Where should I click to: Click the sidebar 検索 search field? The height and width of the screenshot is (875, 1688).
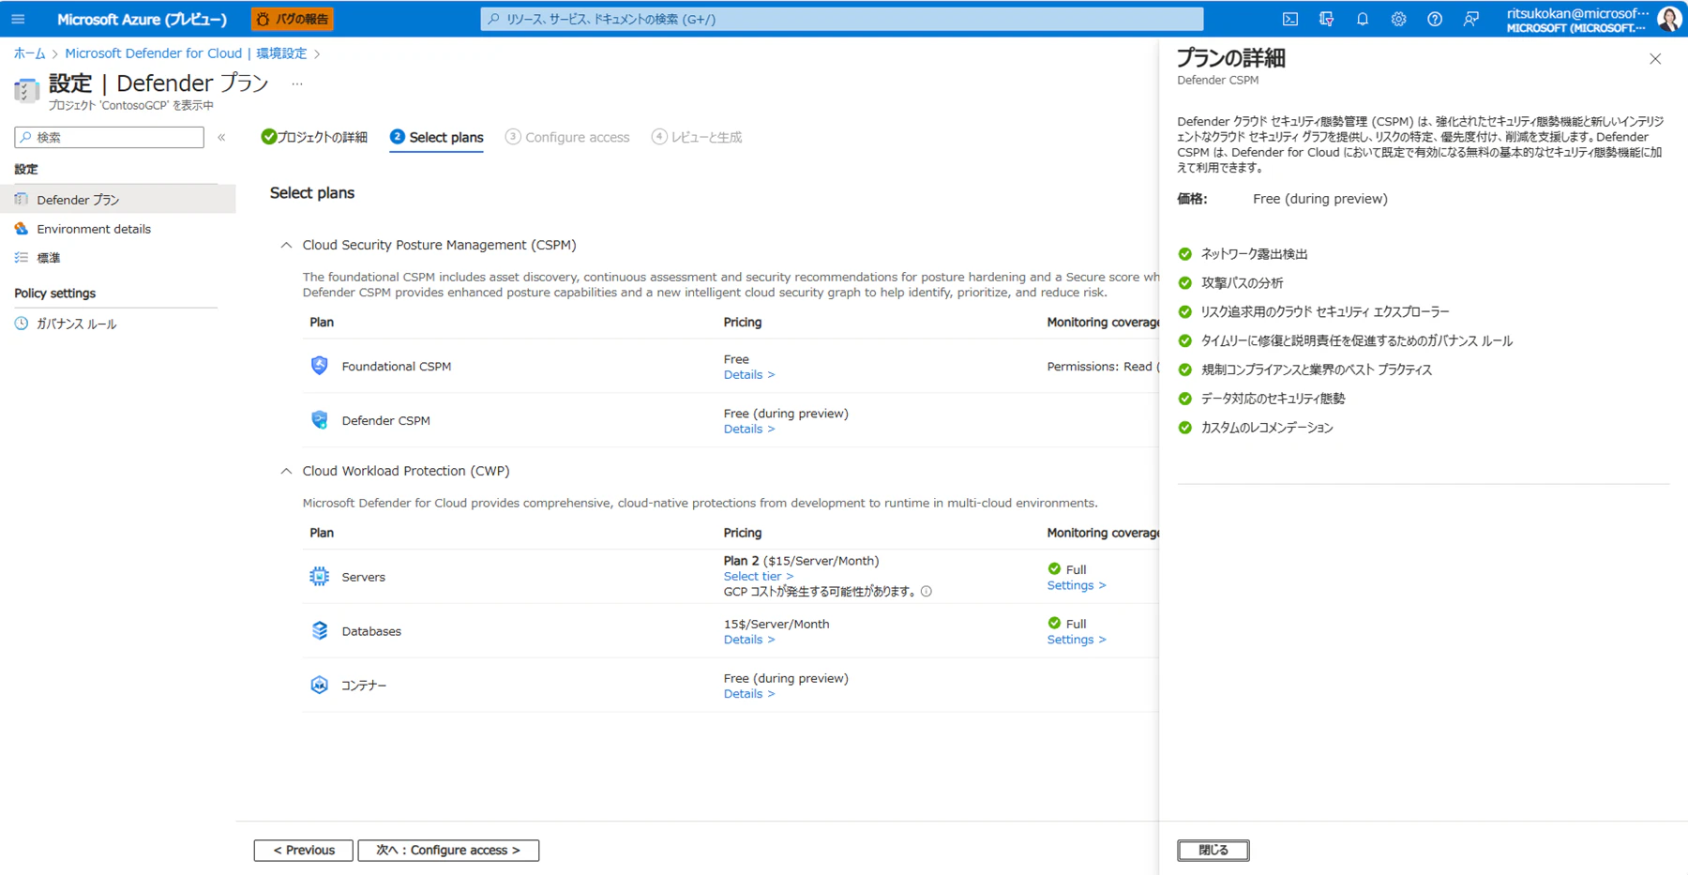pos(110,137)
